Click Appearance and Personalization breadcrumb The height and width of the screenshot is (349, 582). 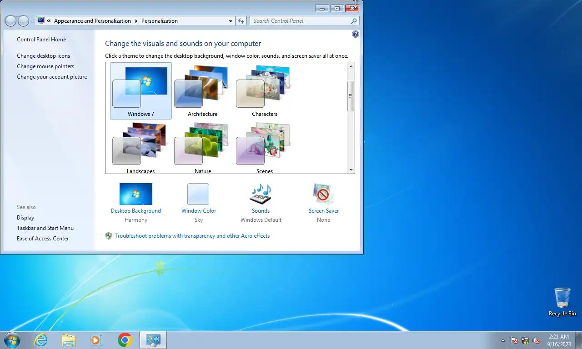coord(92,21)
